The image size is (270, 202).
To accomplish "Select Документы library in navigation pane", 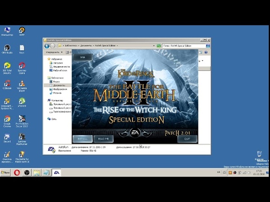I will [x=57, y=85].
